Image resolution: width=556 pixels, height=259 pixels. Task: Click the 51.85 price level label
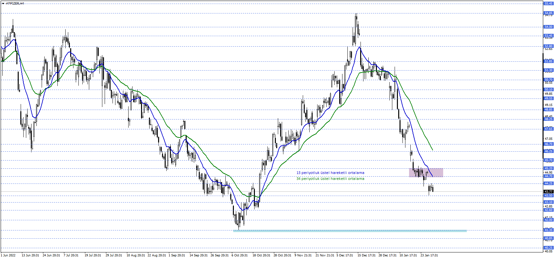pyautogui.click(x=548, y=61)
